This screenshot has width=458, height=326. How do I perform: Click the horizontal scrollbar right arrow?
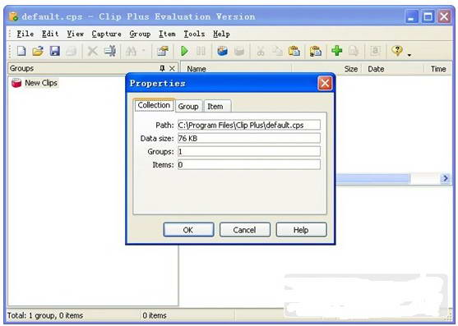pyautogui.click(x=446, y=178)
